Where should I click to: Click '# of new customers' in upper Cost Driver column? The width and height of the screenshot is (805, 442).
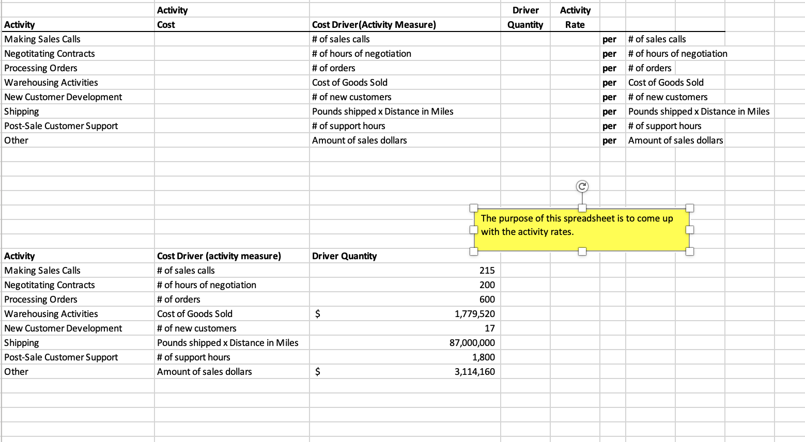tap(352, 97)
